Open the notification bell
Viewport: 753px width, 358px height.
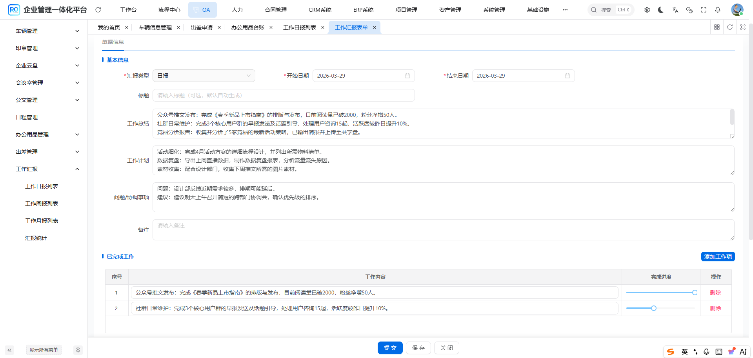(x=718, y=10)
